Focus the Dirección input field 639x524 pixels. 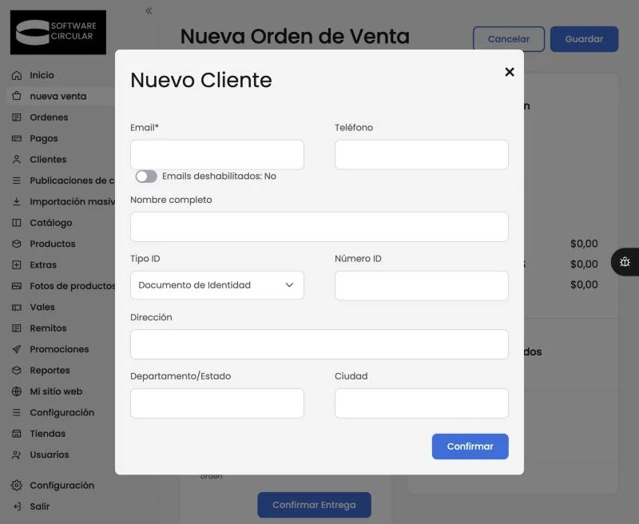point(319,345)
